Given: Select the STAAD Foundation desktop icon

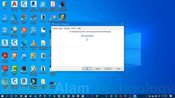Looking at the screenshot, I should click(62, 6).
